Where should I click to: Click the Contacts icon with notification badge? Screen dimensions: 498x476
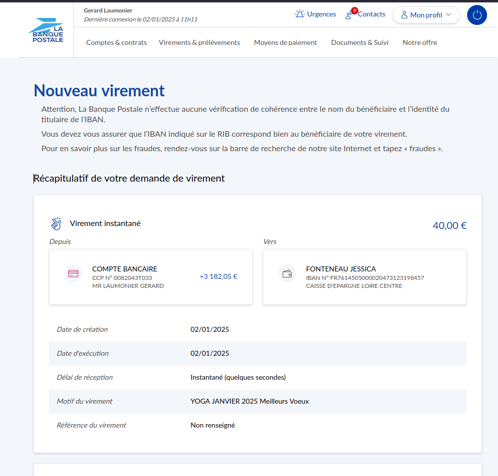tap(349, 14)
